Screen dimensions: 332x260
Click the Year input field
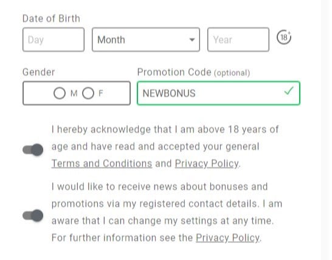click(x=238, y=40)
